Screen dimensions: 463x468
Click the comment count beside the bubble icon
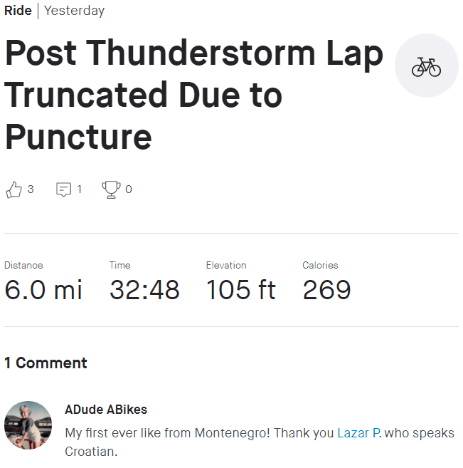pos(80,189)
